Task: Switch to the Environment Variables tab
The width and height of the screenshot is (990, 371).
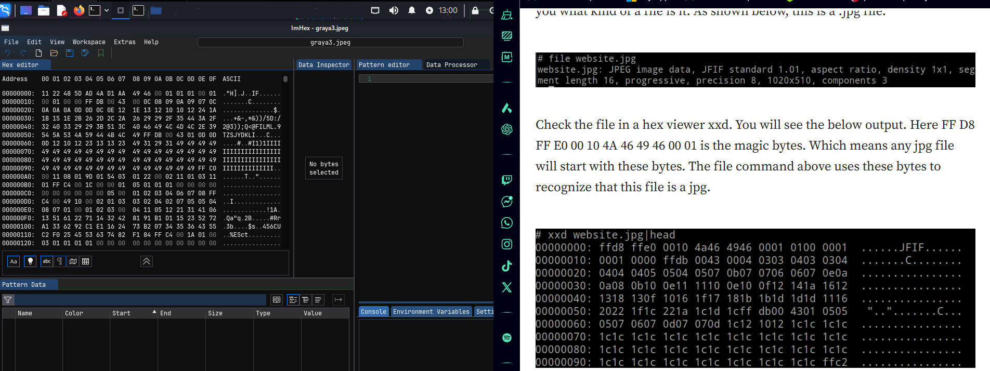Action: tap(431, 312)
